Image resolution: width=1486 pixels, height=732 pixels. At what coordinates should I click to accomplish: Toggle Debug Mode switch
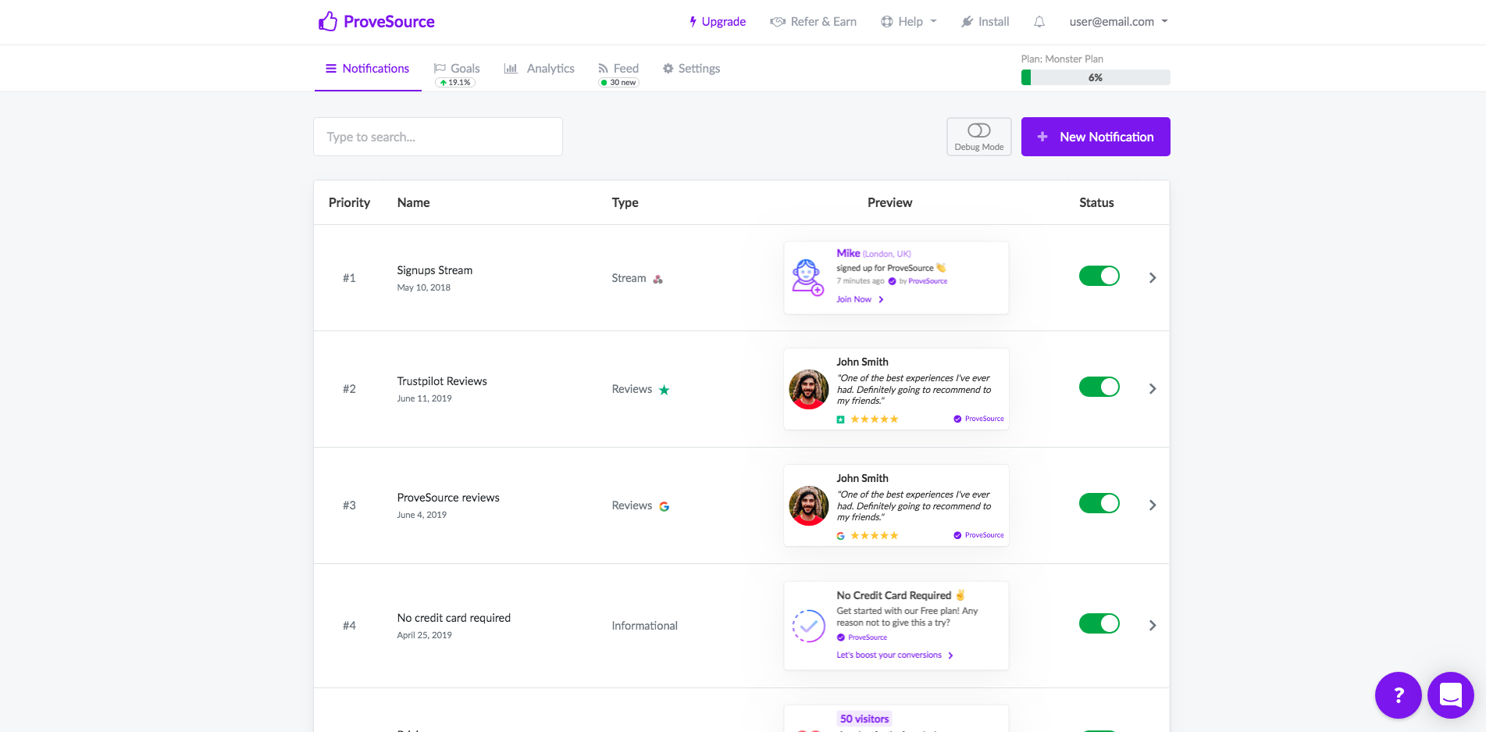point(979,130)
